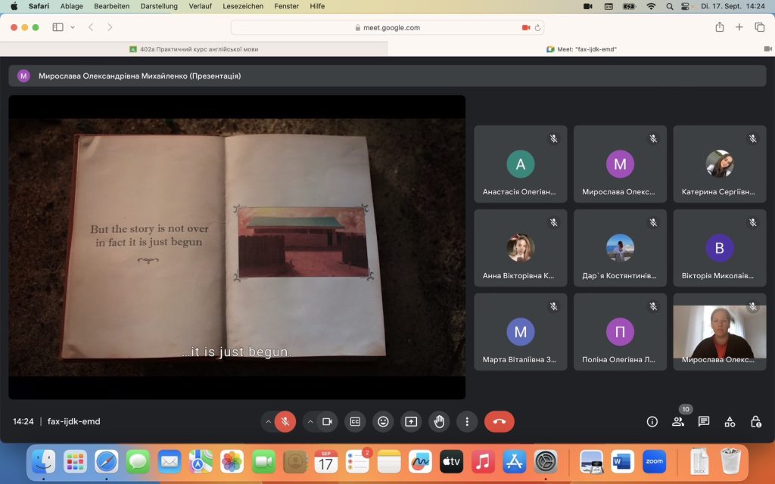This screenshot has height=484, width=775.
Task: Show the participants list
Action: (x=677, y=421)
